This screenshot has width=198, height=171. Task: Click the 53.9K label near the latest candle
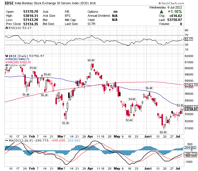click(180, 105)
